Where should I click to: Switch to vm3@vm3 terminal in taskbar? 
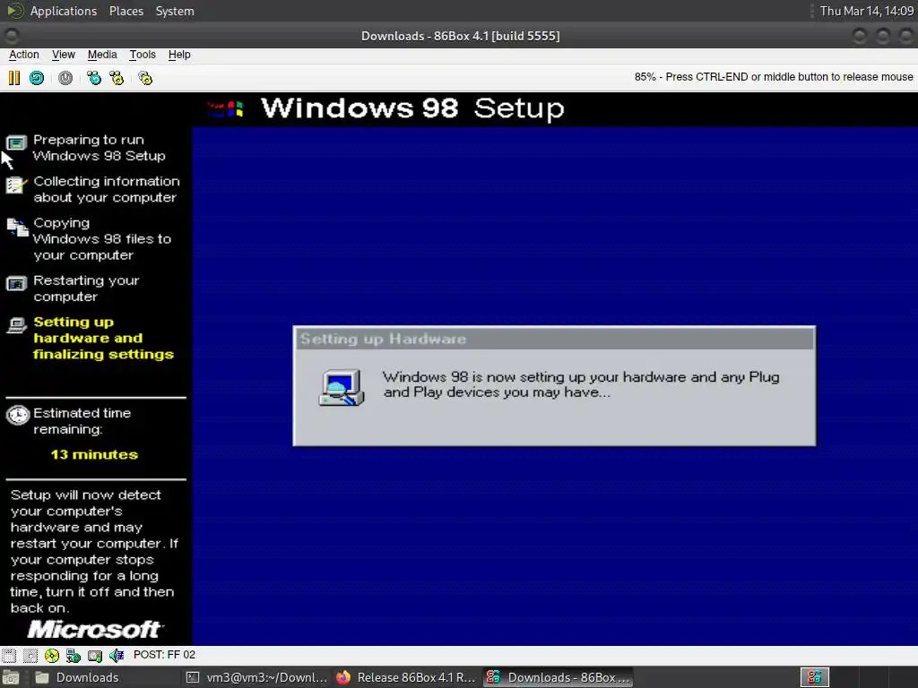click(256, 677)
